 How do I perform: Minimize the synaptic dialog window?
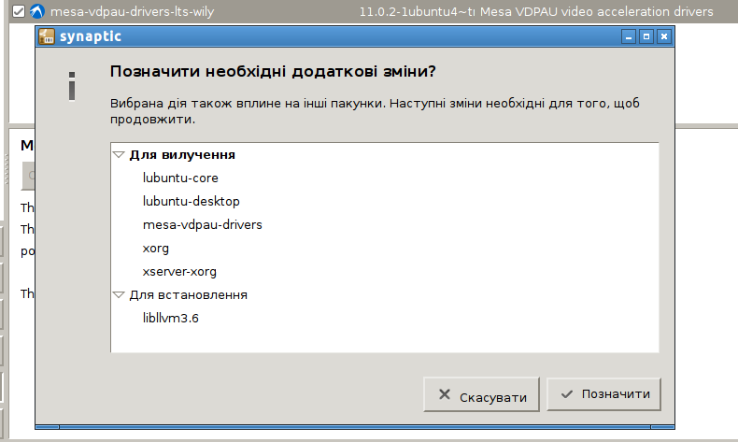(x=630, y=37)
